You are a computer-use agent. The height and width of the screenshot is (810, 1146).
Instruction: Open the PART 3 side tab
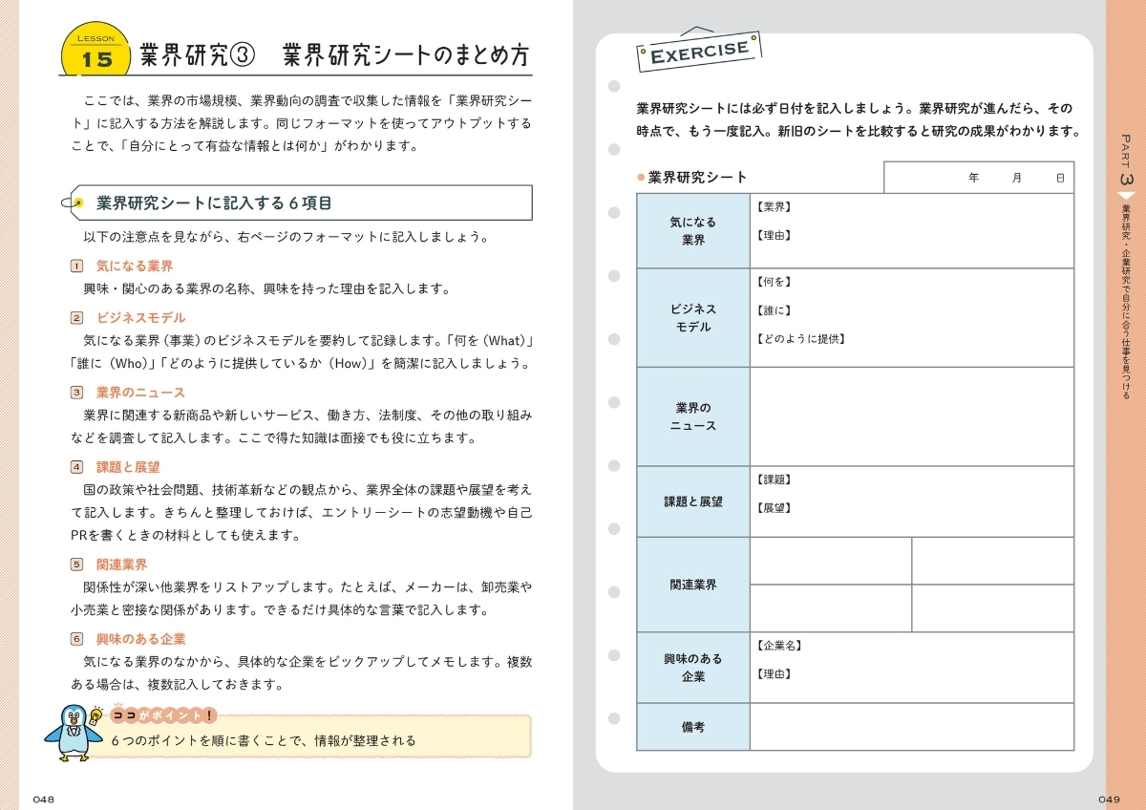(x=1126, y=153)
